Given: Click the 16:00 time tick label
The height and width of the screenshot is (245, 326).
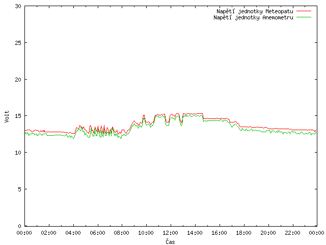Looking at the screenshot, I should click(x=219, y=233).
